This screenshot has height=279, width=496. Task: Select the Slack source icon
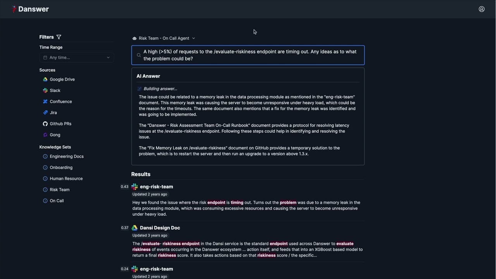(45, 90)
